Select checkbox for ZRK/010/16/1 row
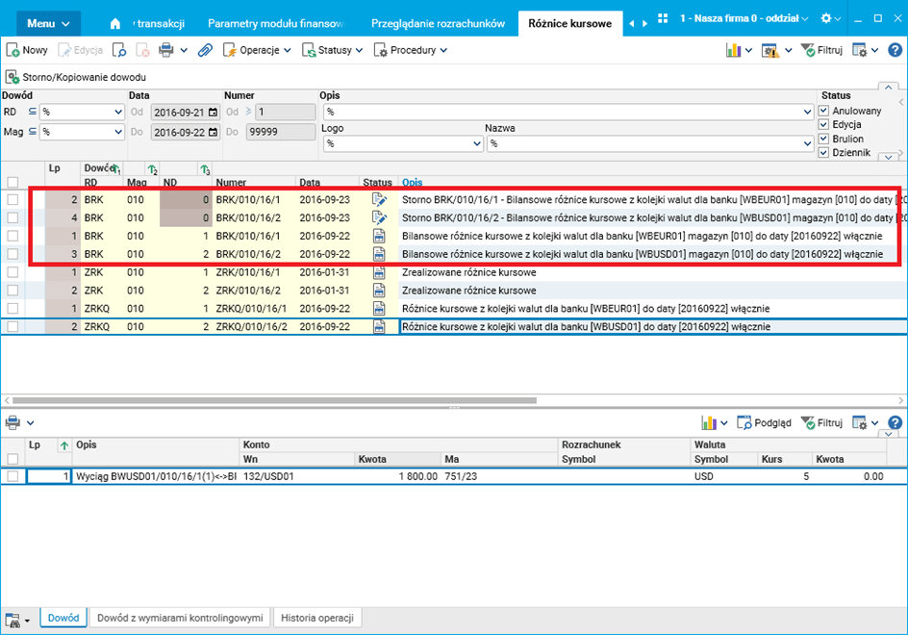Image resolution: width=908 pixels, height=635 pixels. point(13,272)
